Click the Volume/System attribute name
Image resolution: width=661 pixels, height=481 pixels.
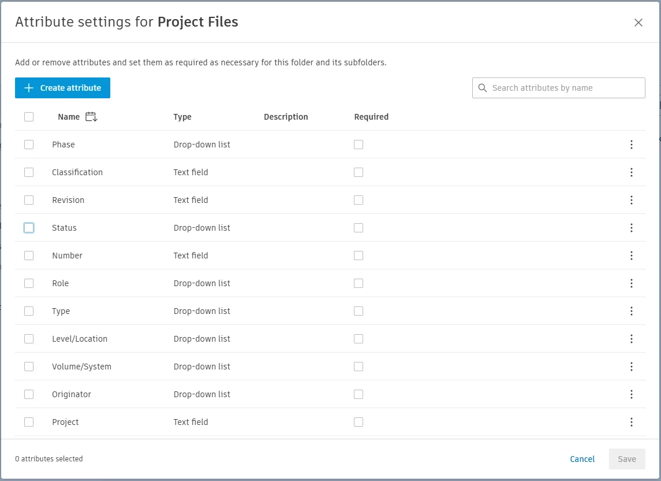(82, 367)
